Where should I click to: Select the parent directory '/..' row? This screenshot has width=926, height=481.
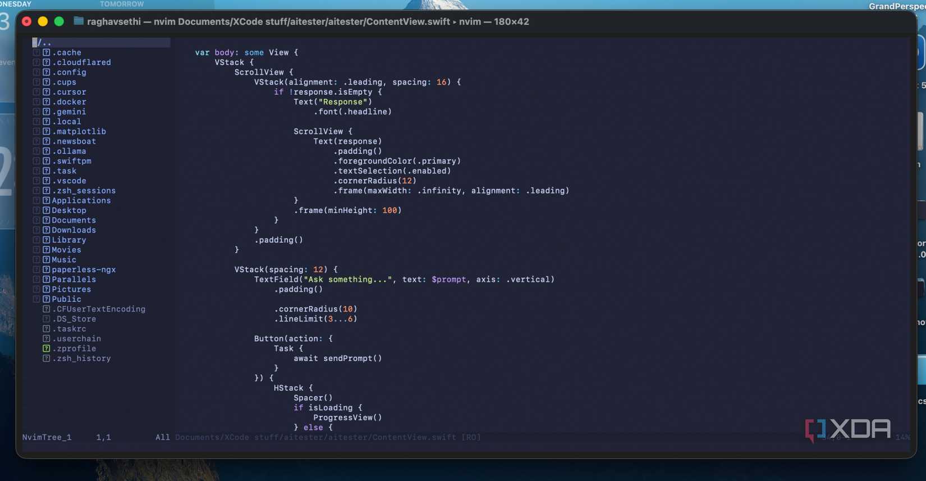coord(101,43)
